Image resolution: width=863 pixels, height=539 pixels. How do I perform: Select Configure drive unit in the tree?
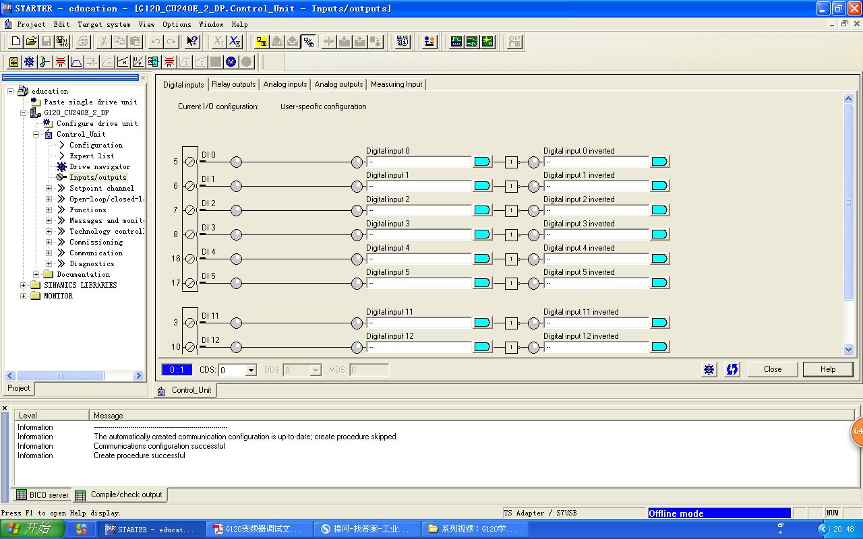(97, 123)
